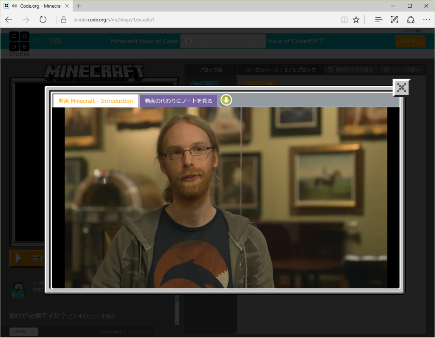435x338 pixels.
Task: Click the ログイン login button
Action: [x=410, y=41]
